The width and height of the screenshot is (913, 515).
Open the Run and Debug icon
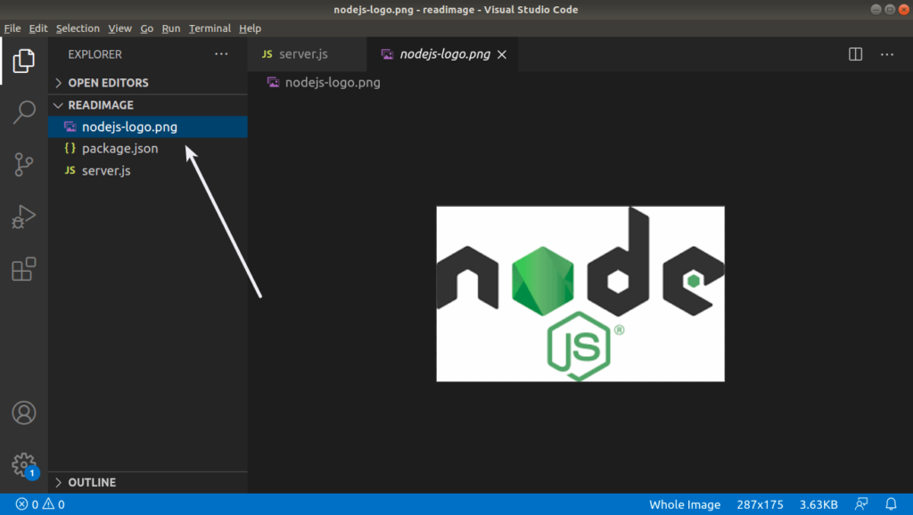pos(24,216)
